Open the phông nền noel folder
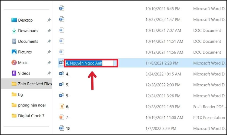Viewport: 227px width, 135px height. [x=32, y=105]
